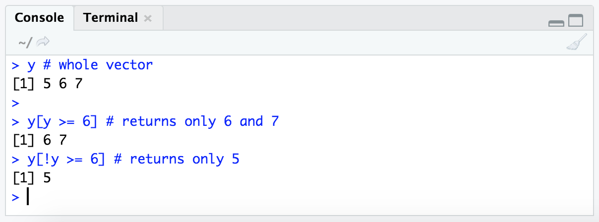Maximize the Console pane
This screenshot has height=222, width=599.
coord(576,21)
